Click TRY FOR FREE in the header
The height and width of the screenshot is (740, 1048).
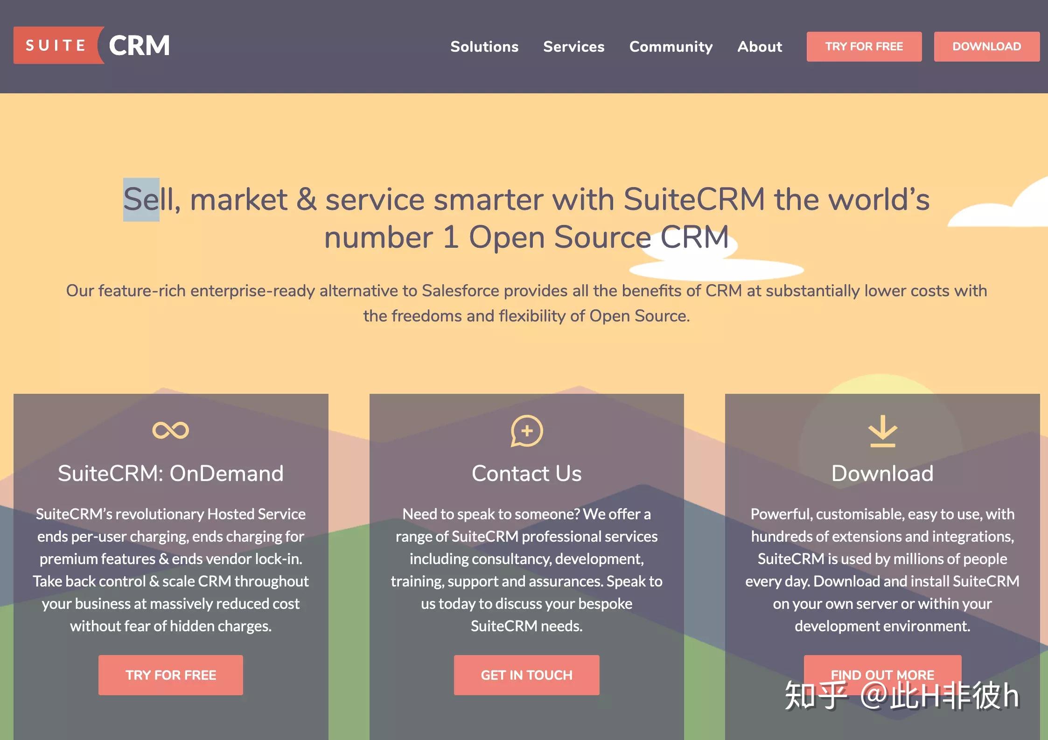[x=864, y=46]
